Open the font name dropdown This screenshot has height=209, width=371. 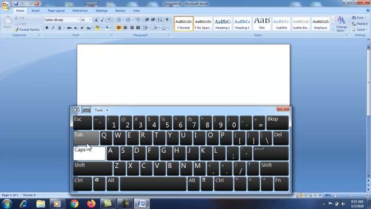pos(79,20)
